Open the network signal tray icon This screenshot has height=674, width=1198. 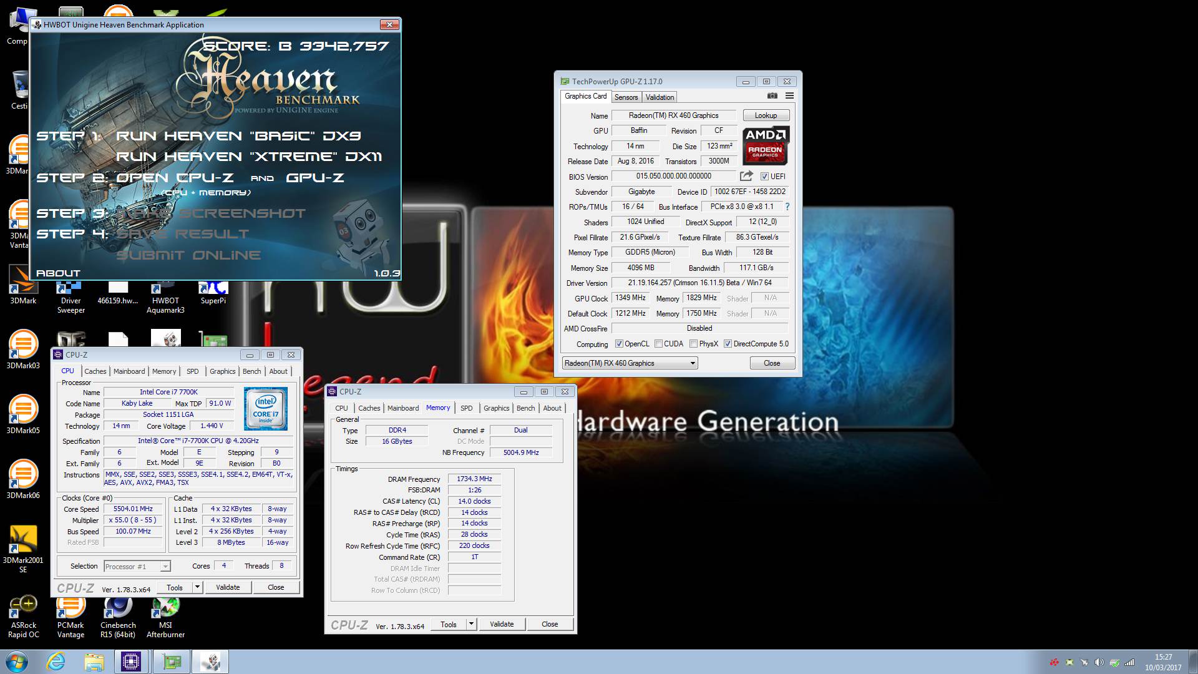coord(1129,662)
